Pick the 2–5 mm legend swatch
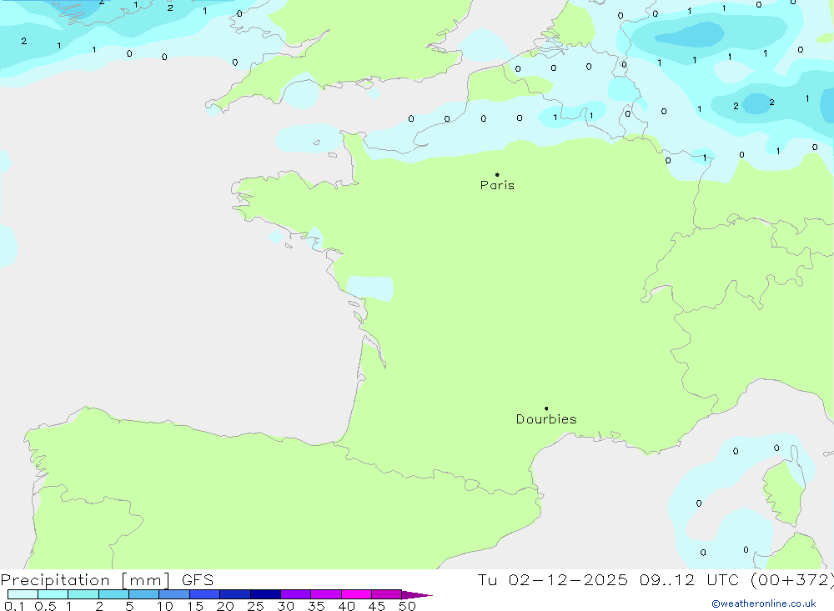The image size is (834, 611). click(x=113, y=594)
